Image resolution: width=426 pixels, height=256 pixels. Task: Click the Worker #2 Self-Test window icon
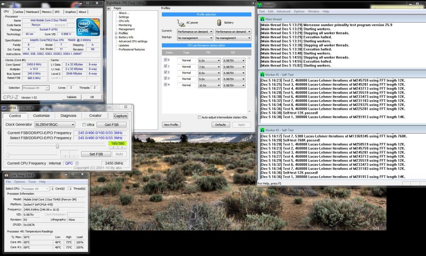point(262,130)
